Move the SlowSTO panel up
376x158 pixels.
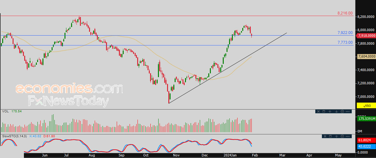[x=336, y=136]
